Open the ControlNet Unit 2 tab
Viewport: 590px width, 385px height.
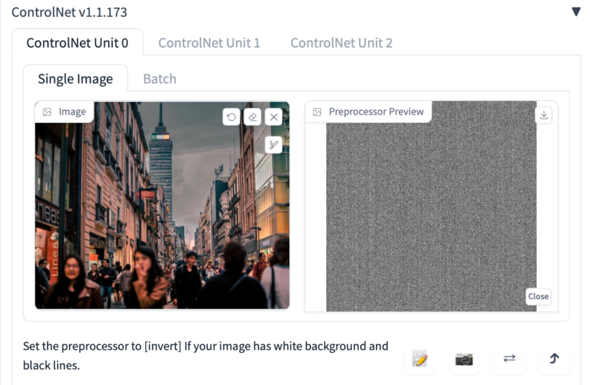pyautogui.click(x=341, y=43)
